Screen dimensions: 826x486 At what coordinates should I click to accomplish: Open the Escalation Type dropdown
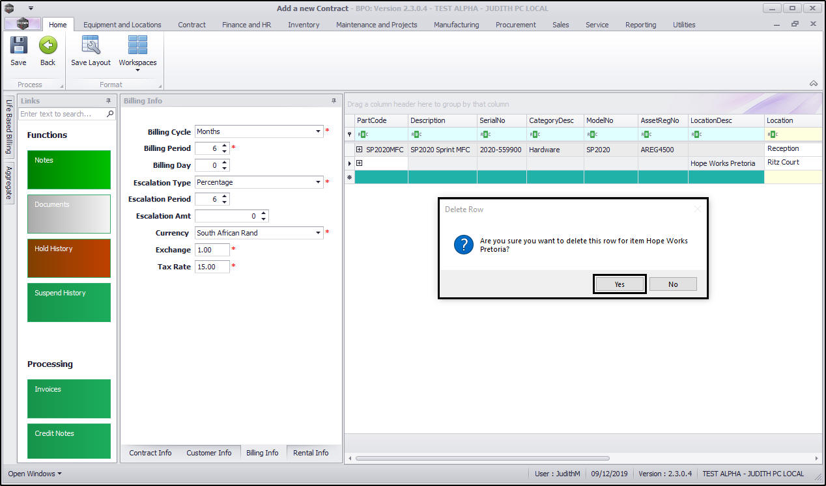(319, 182)
